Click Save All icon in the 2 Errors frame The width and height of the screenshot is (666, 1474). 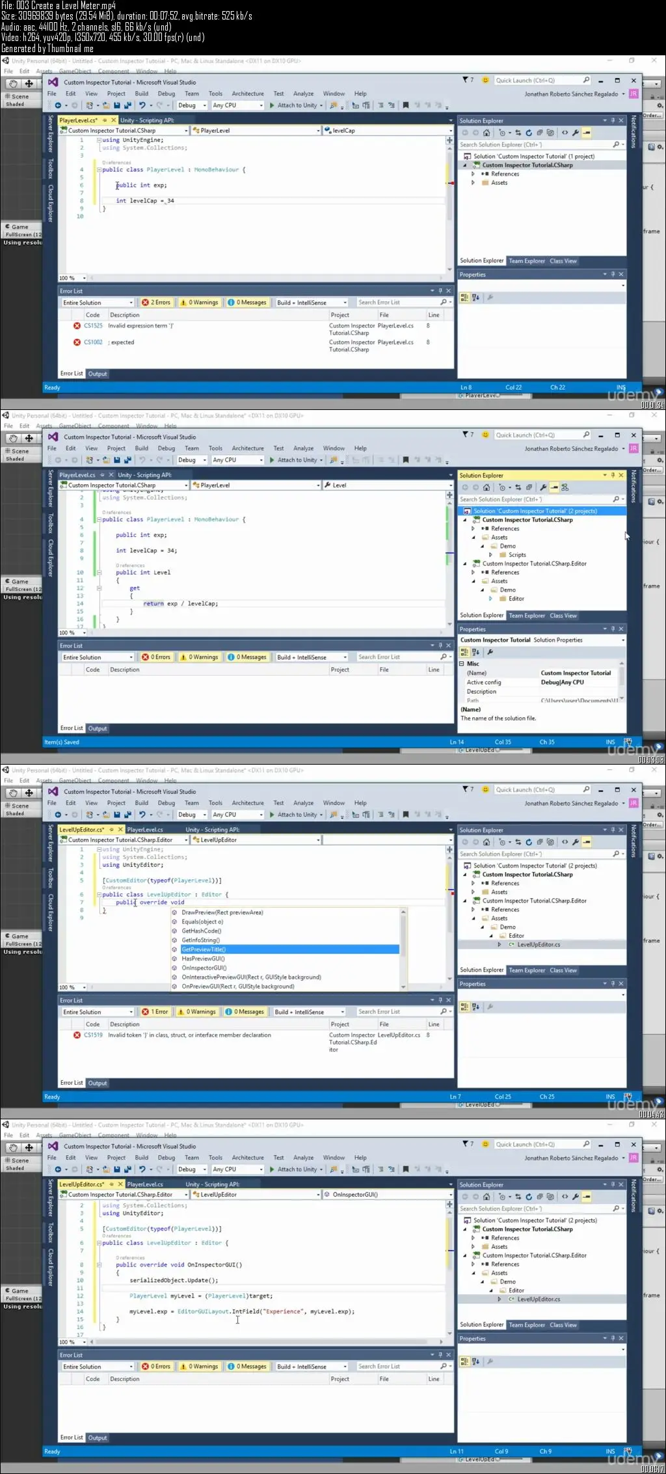click(127, 105)
